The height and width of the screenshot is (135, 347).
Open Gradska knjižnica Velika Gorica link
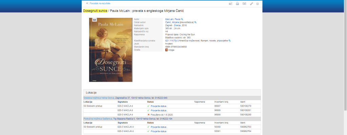click(x=99, y=98)
